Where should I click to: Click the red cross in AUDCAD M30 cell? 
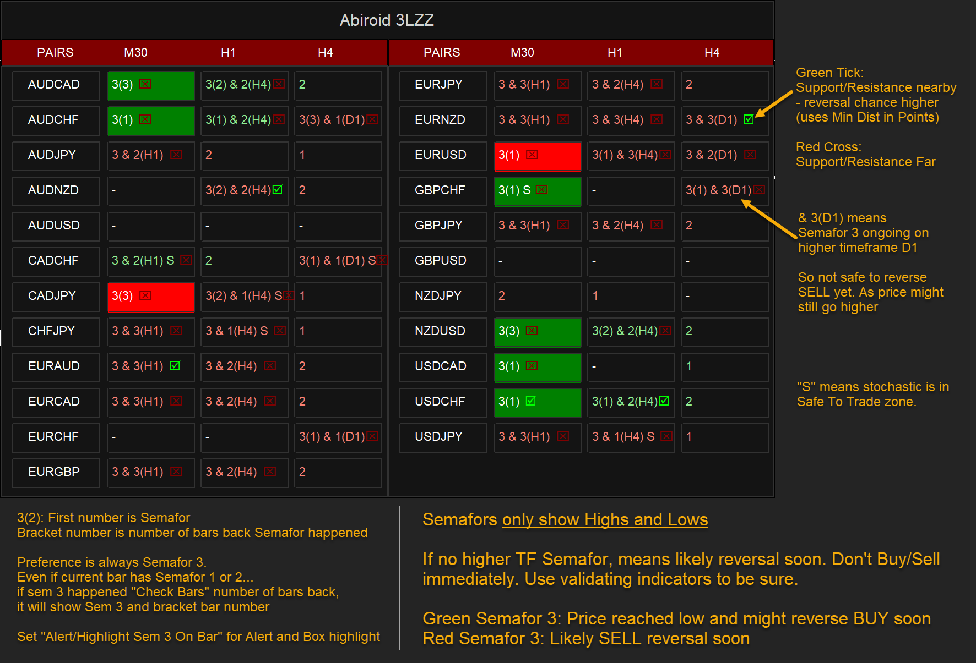pos(145,84)
